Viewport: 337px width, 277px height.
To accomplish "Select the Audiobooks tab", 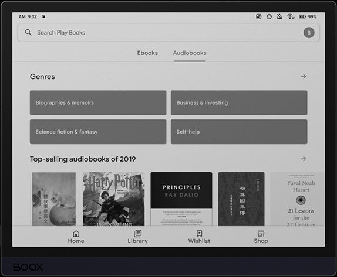I will (x=190, y=53).
